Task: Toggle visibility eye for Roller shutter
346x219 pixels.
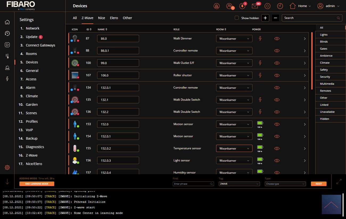Action: click(x=277, y=75)
